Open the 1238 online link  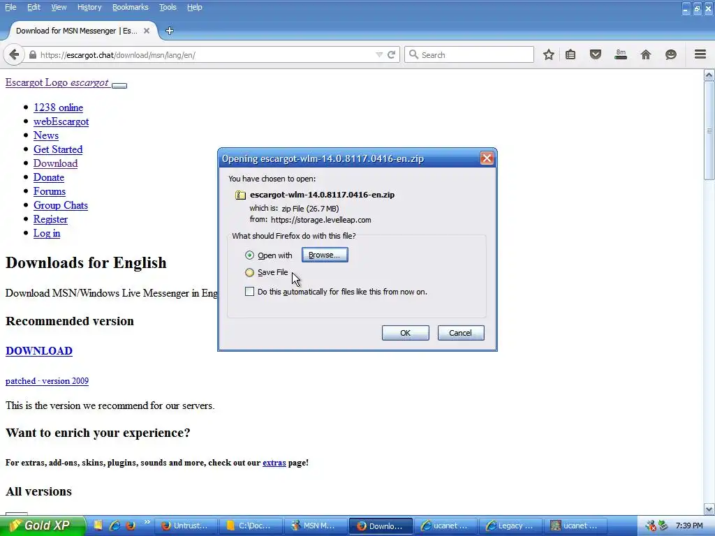(x=59, y=107)
